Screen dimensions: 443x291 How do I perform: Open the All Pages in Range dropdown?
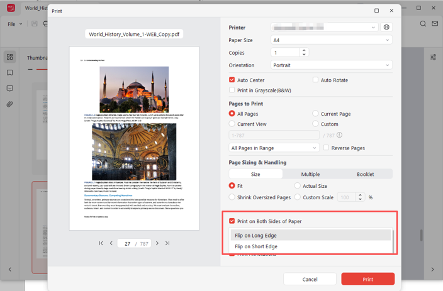coord(274,148)
